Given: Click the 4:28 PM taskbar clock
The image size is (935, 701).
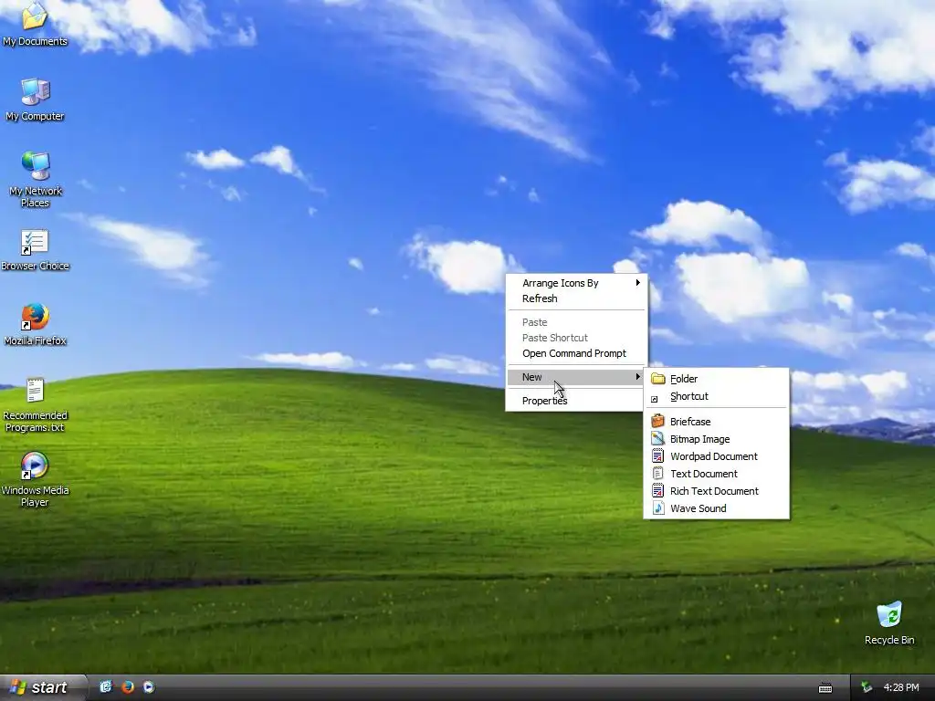Looking at the screenshot, I should click(x=901, y=687).
